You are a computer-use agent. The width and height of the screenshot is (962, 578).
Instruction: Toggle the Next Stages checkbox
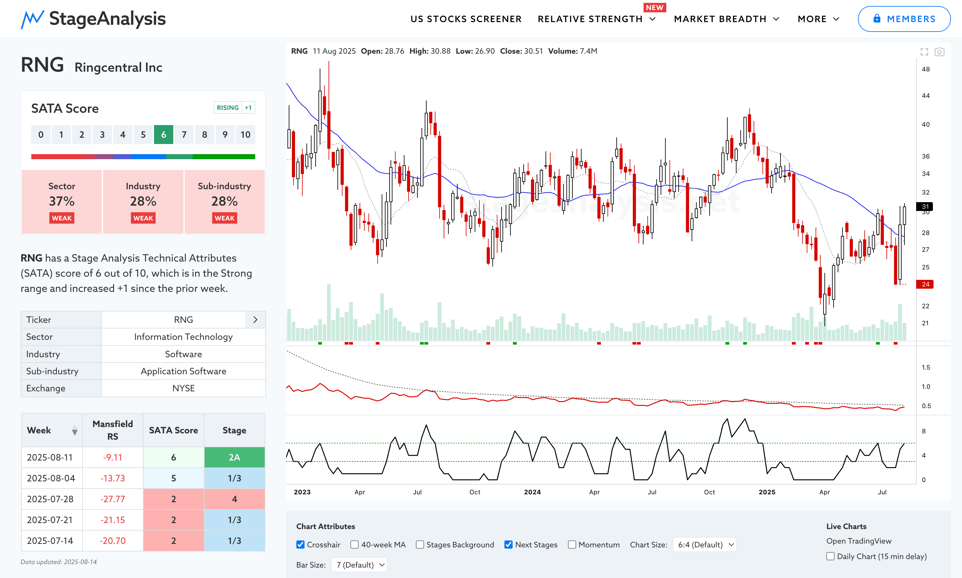click(509, 545)
